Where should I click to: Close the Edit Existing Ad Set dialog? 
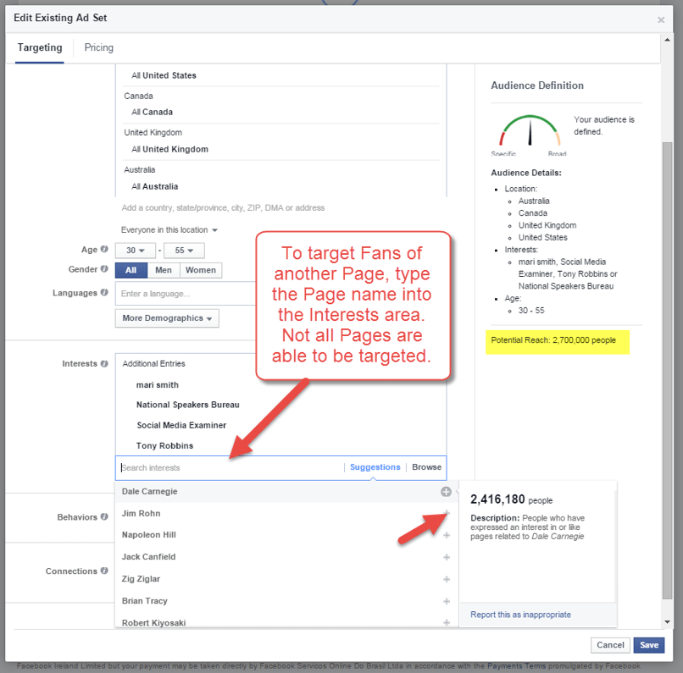(x=661, y=20)
